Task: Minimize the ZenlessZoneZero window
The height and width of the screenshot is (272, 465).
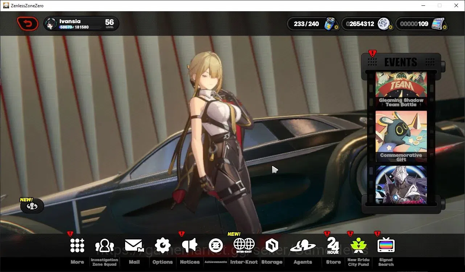Action: 423,5
